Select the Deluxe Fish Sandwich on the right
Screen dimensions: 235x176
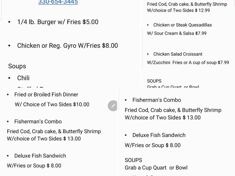(159, 135)
